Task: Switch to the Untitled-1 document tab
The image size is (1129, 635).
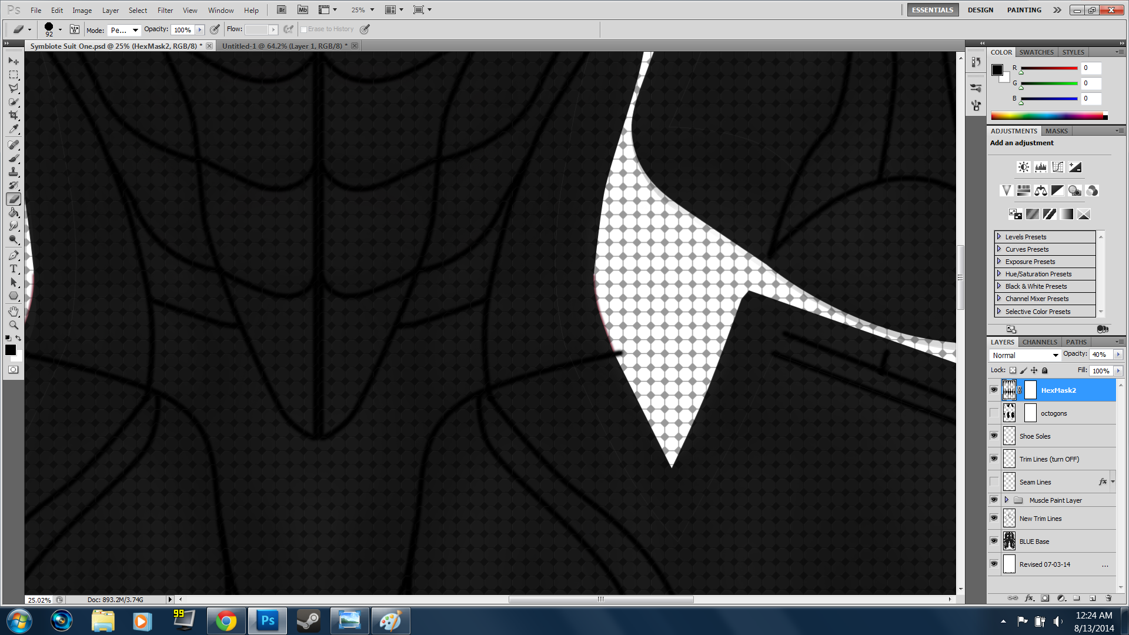Action: pos(284,46)
